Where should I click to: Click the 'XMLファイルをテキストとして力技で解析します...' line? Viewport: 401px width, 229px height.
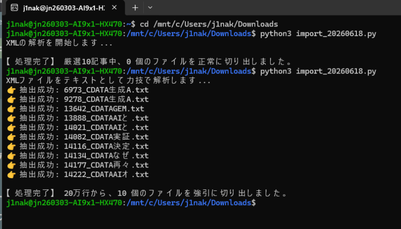pos(108,80)
